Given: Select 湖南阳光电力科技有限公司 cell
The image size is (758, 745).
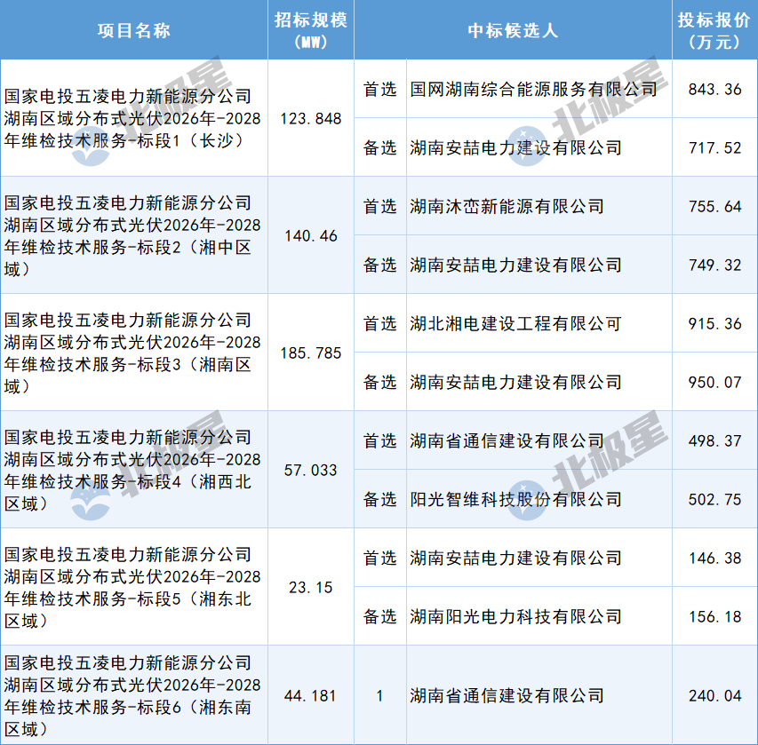Looking at the screenshot, I should point(539,616).
